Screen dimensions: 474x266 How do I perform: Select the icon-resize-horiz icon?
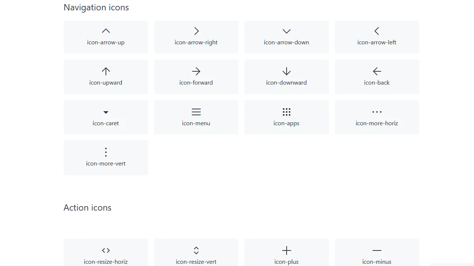point(106,250)
